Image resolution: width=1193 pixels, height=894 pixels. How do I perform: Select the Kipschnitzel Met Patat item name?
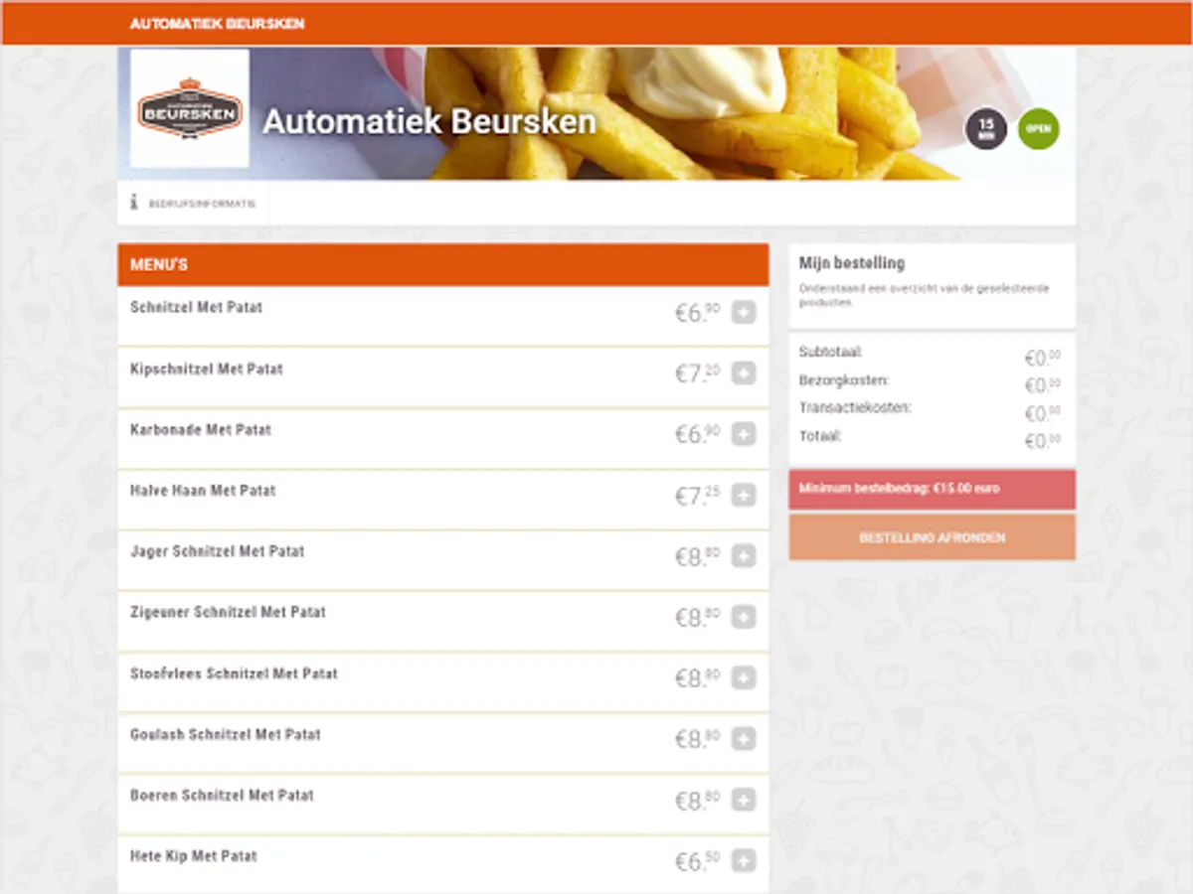pyautogui.click(x=207, y=369)
